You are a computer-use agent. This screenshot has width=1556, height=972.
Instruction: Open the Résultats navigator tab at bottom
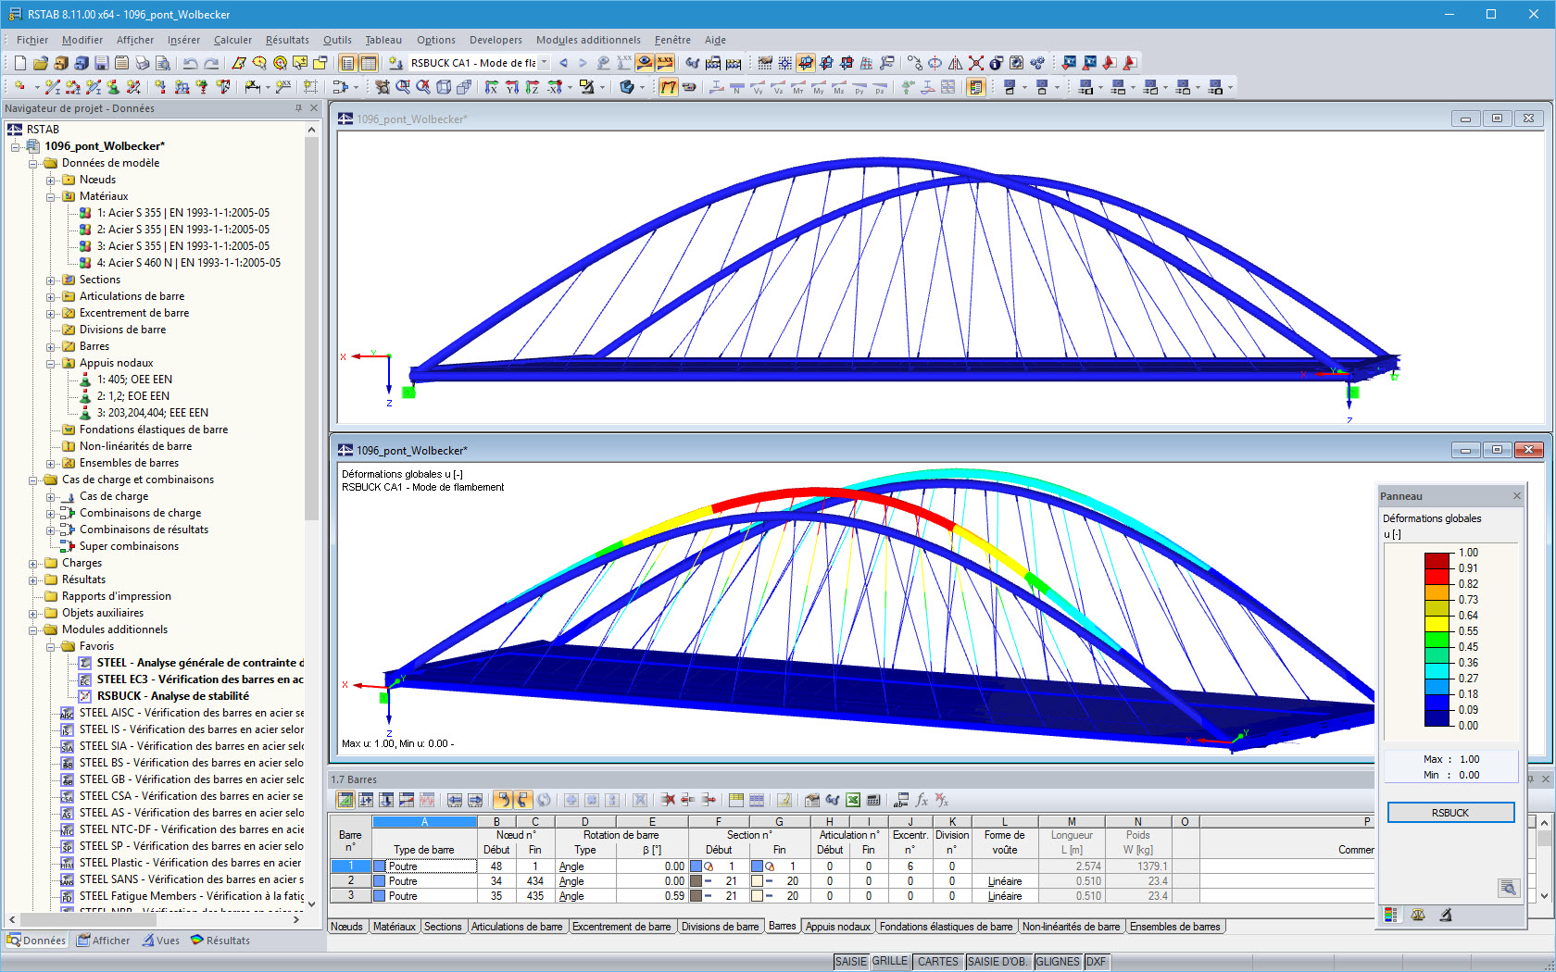click(x=220, y=941)
